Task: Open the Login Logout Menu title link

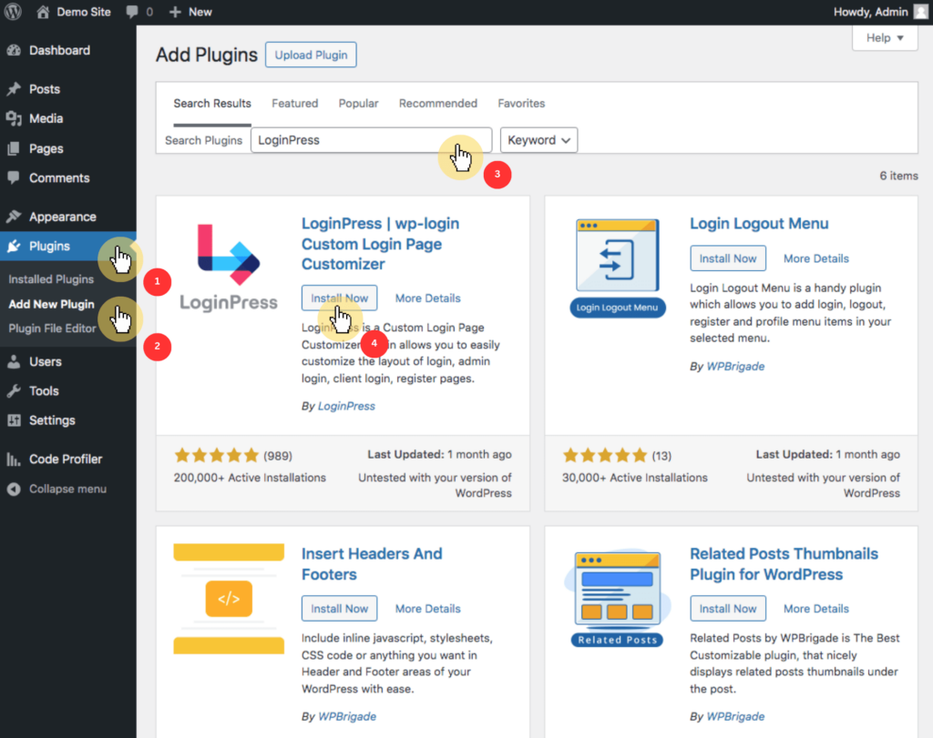Action: [759, 224]
